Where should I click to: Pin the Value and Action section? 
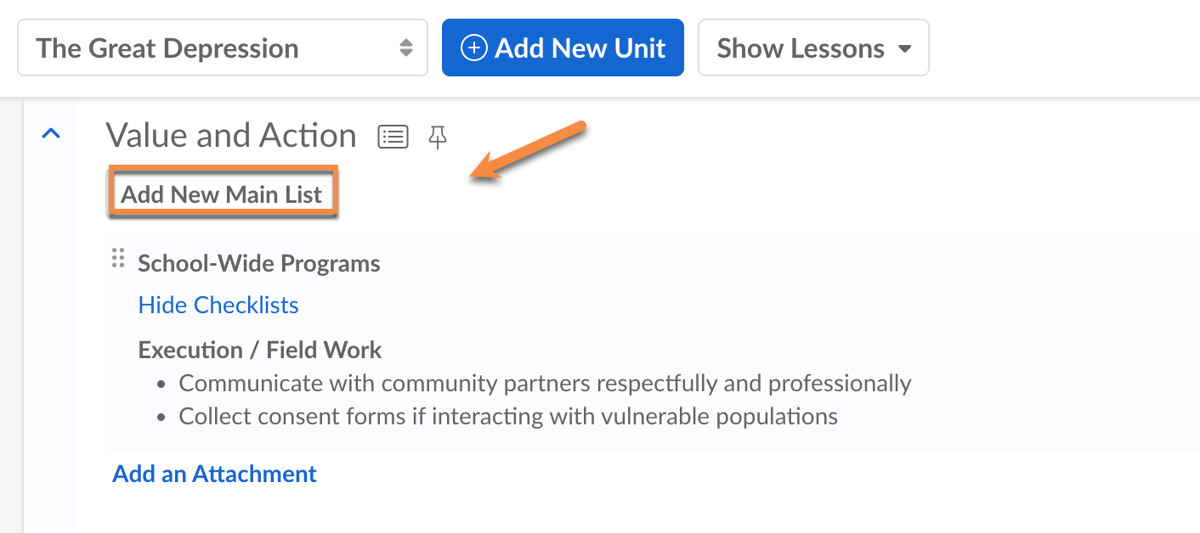[438, 137]
